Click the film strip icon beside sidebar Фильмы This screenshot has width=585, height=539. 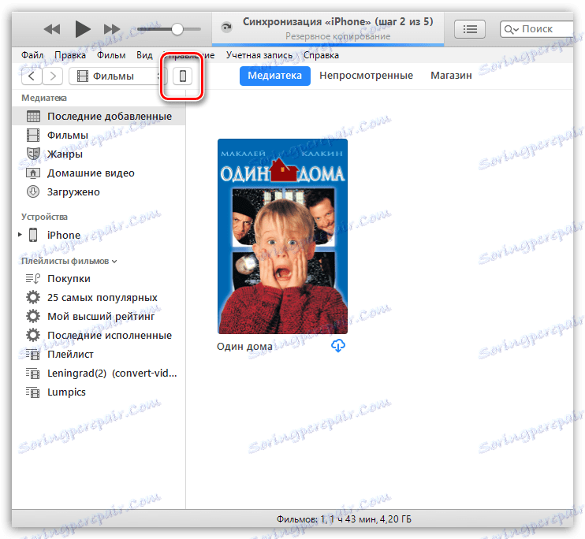pyautogui.click(x=33, y=135)
